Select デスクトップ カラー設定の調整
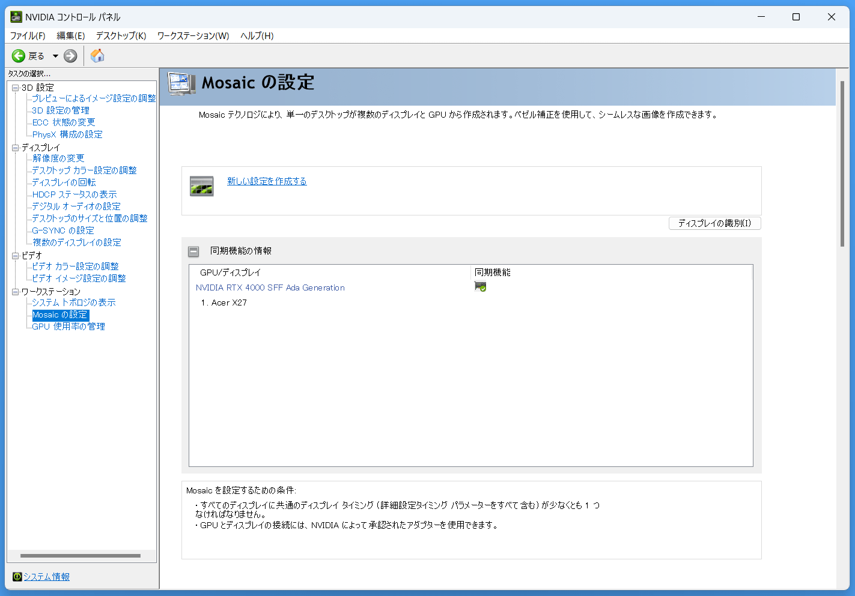 click(x=85, y=170)
